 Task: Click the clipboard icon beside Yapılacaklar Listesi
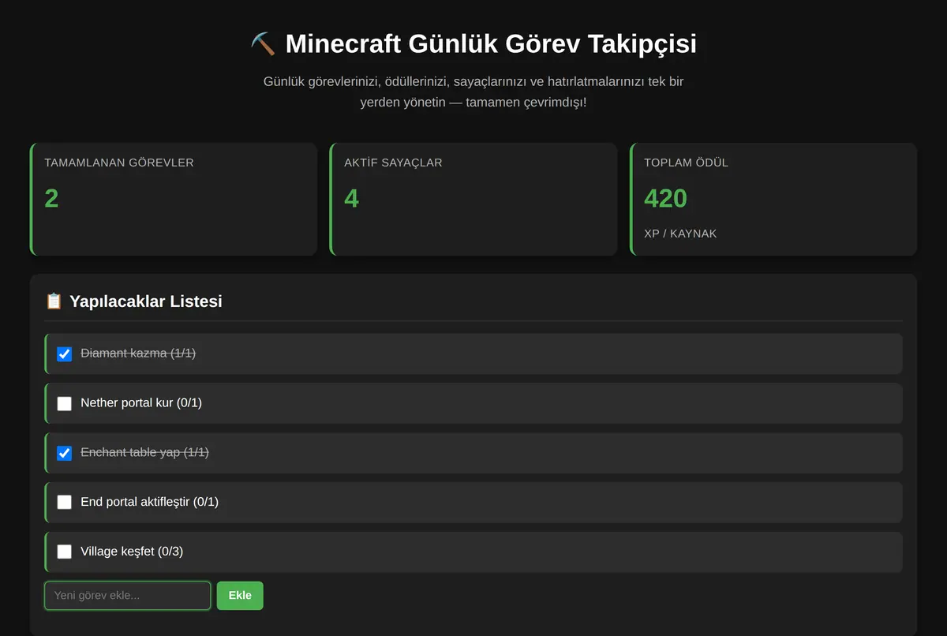pos(54,301)
